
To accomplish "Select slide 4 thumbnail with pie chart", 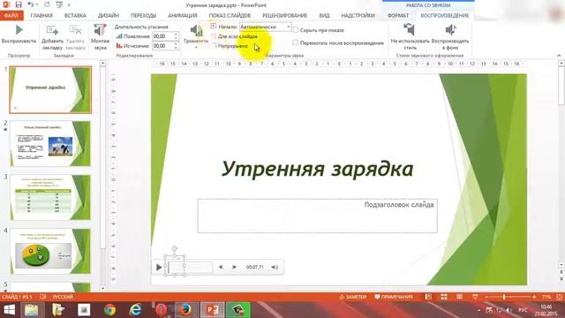I will 50,251.
